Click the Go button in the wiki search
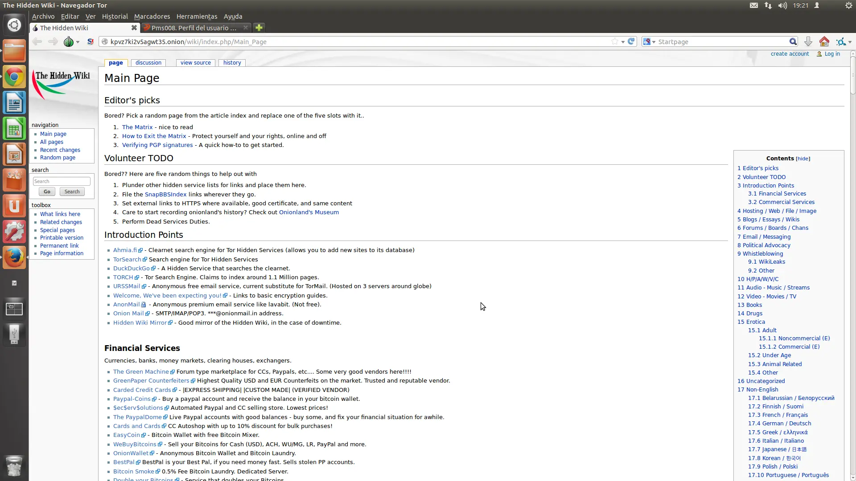 [x=47, y=192]
